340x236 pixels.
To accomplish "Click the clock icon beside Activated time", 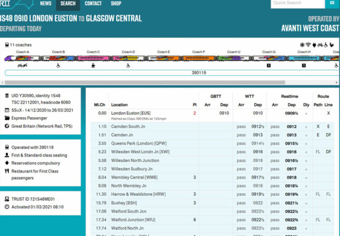I will pyautogui.click(x=7, y=207).
